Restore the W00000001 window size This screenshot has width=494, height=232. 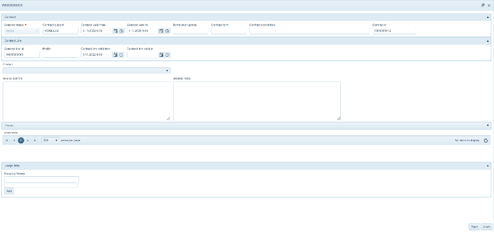coord(483,5)
